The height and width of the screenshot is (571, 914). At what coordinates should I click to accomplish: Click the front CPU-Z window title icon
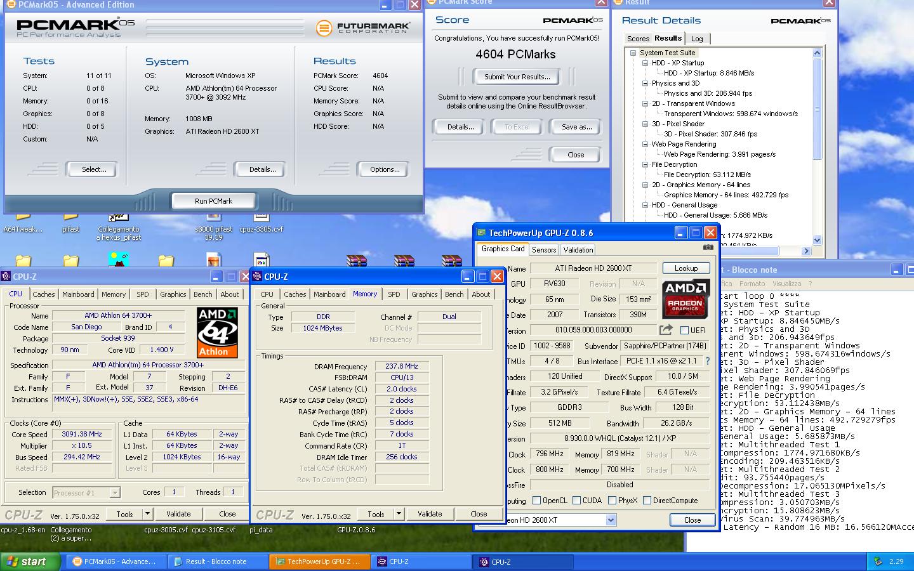(257, 277)
